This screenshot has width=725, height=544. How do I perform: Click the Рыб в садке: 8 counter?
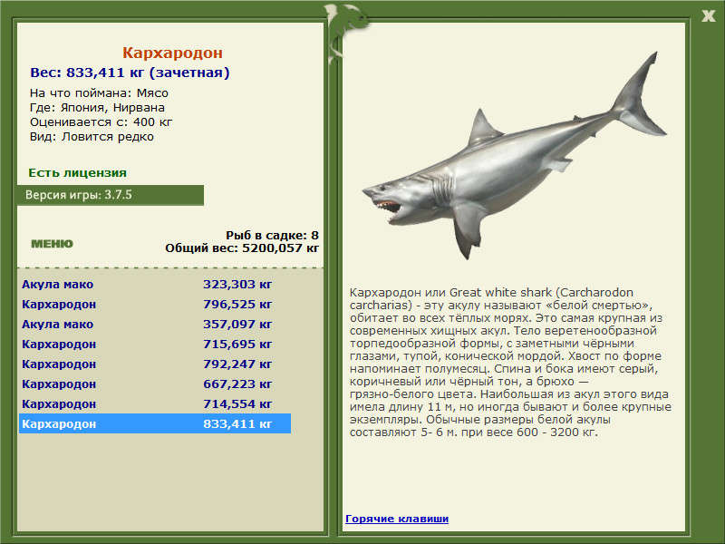point(273,235)
